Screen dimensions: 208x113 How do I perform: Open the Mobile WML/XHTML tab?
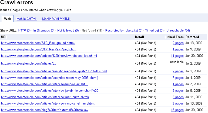pos(56,19)
